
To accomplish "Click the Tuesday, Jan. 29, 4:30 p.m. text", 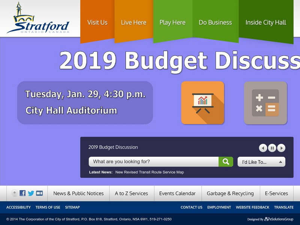I will (85, 94).
